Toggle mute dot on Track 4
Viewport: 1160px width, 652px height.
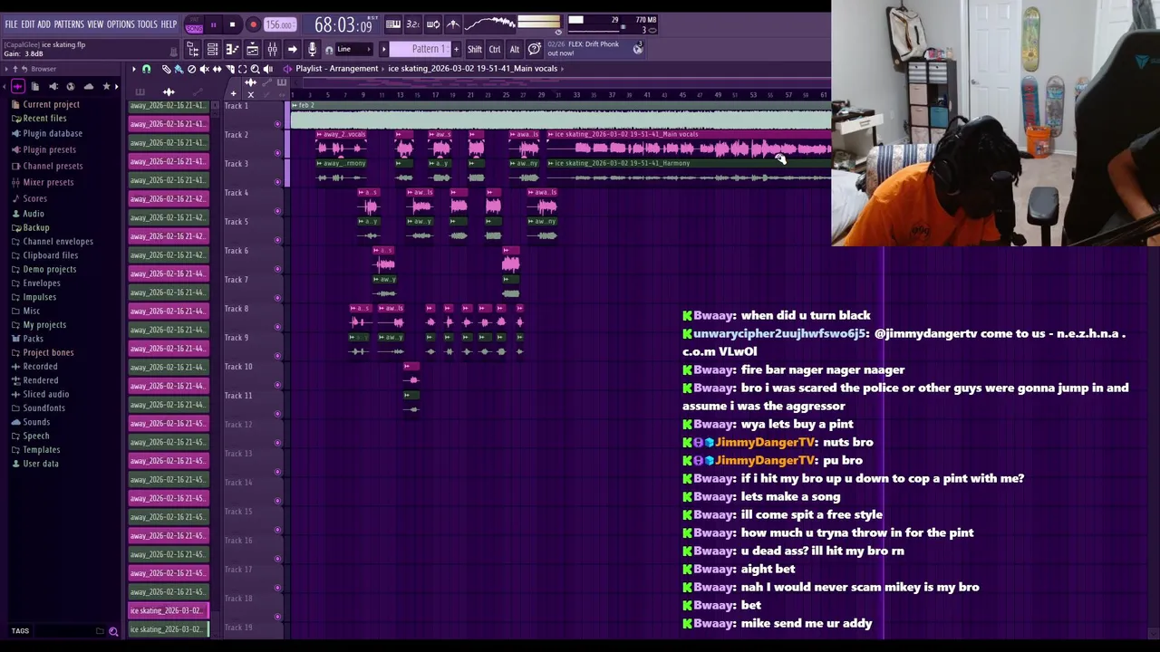tap(278, 211)
